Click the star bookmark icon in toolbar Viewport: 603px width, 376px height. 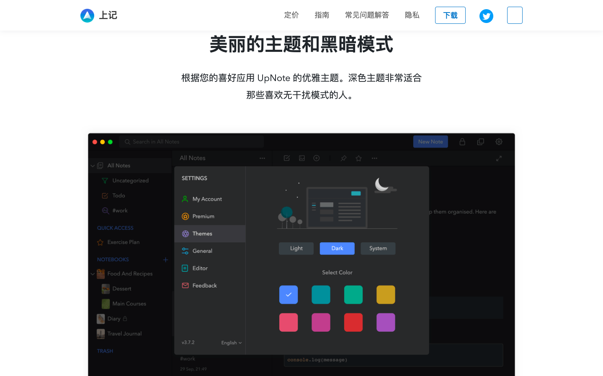coord(358,158)
